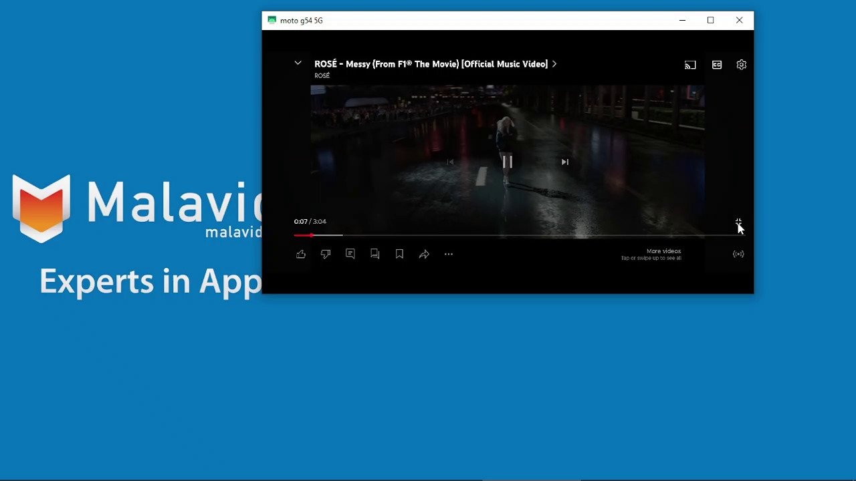Open the three-dot more options

449,254
